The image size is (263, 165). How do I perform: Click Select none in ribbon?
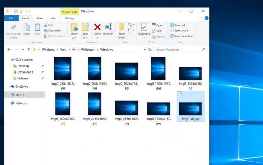179,30
